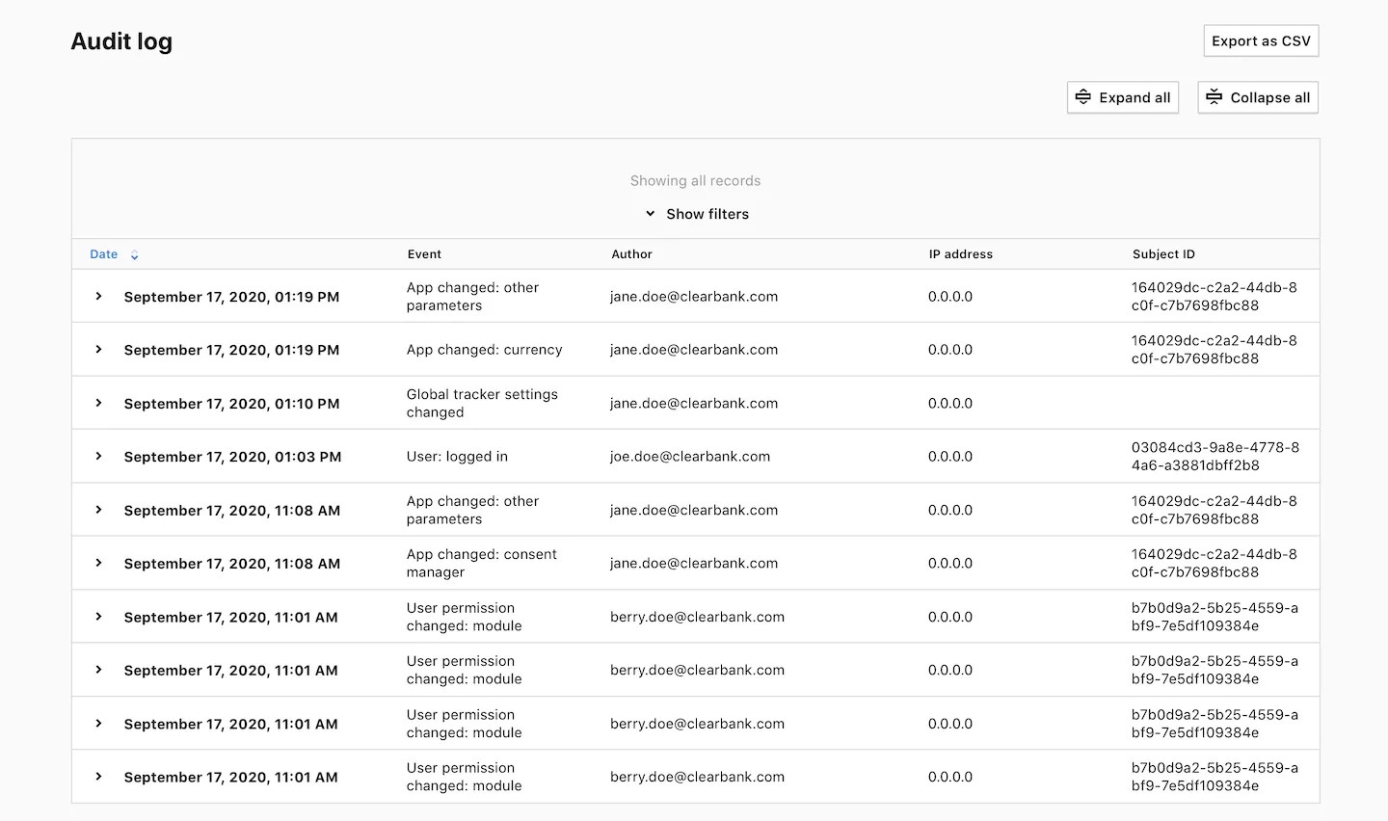Click the date September 17, 2020, 01:03 PM
Viewport: 1388px width, 821px height.
pyautogui.click(x=232, y=457)
